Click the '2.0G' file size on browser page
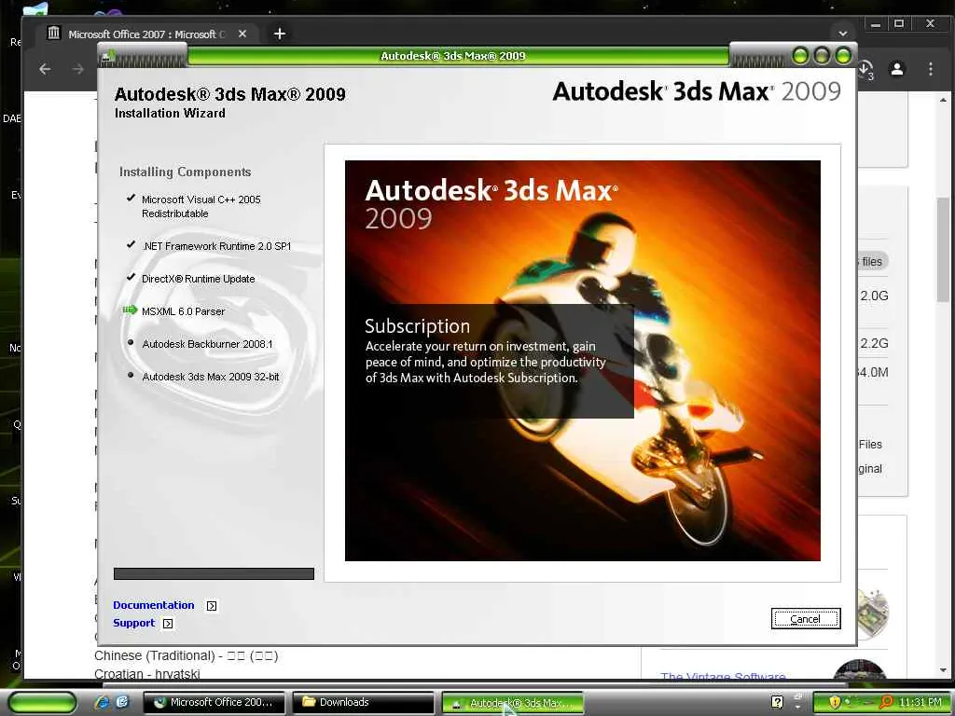Image resolution: width=955 pixels, height=716 pixels. point(874,296)
